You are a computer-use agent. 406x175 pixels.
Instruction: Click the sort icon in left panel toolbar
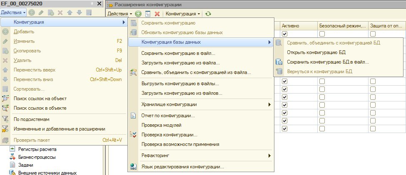coord(89,12)
